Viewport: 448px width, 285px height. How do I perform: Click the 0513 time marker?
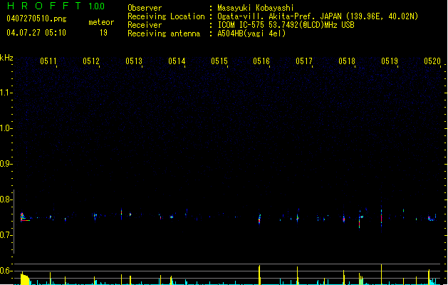coord(134,61)
